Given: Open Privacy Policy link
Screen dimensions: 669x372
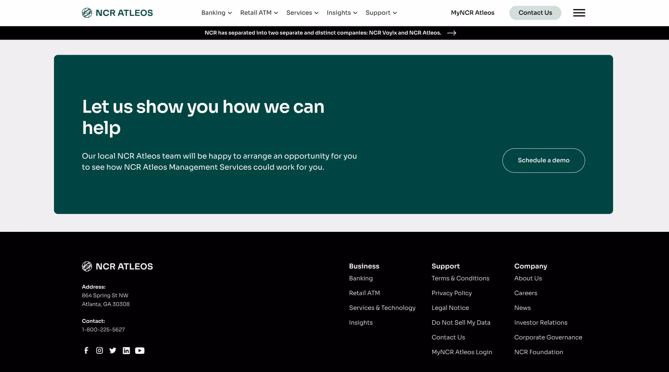Looking at the screenshot, I should [x=452, y=293].
